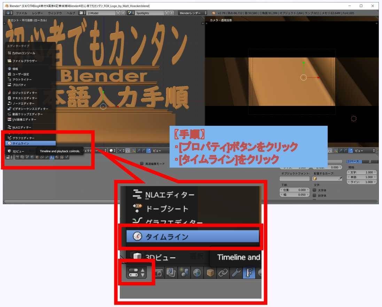Adjust the underline 位置 0.000 field
The width and height of the screenshot is (382, 307).
coord(295,190)
